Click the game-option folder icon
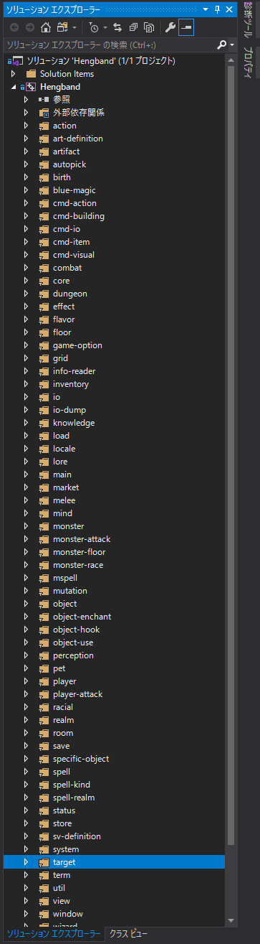 [x=44, y=345]
